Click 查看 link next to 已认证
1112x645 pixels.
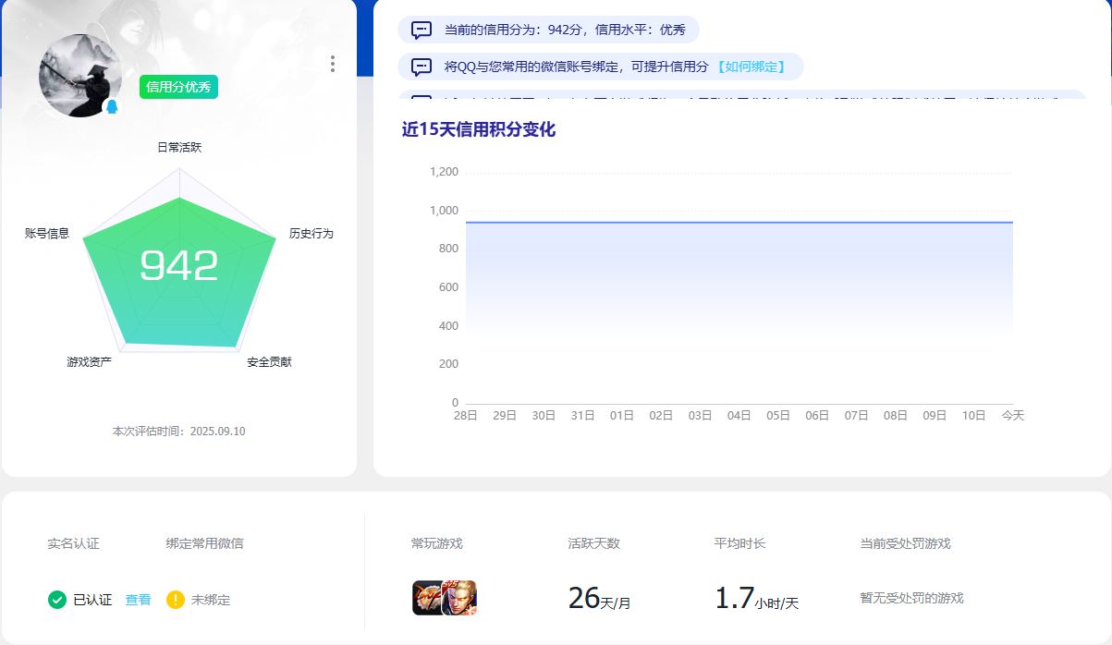click(138, 600)
